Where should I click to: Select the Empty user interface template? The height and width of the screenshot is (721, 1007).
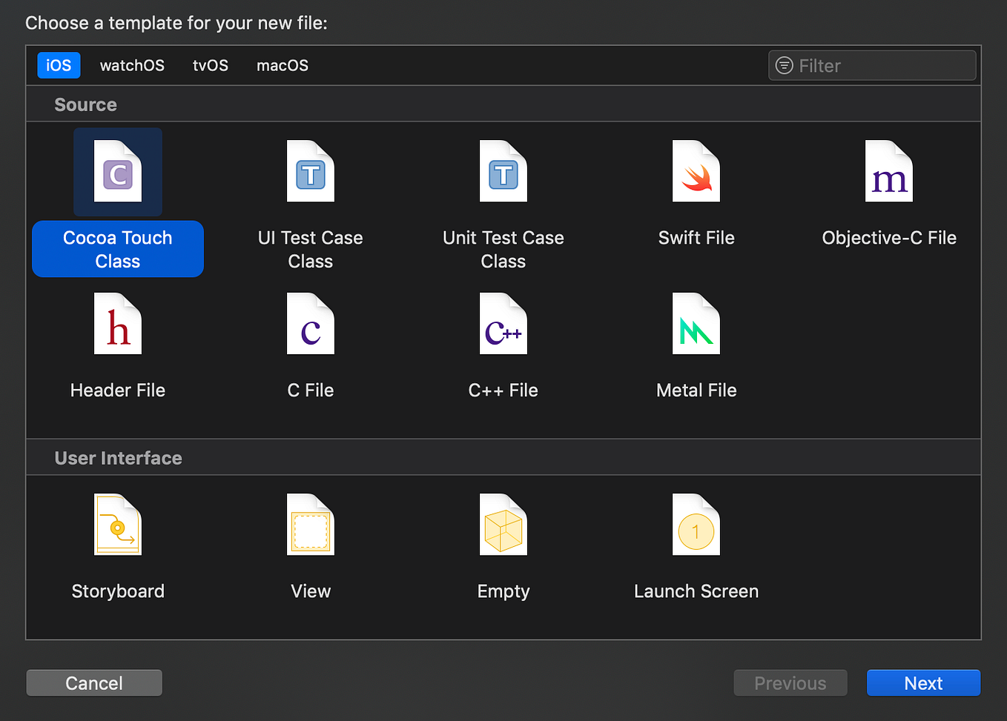[x=503, y=525]
